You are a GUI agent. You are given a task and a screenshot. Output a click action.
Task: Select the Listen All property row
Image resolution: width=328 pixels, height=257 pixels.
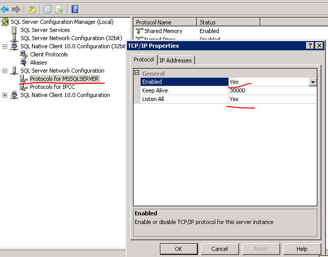(x=184, y=99)
